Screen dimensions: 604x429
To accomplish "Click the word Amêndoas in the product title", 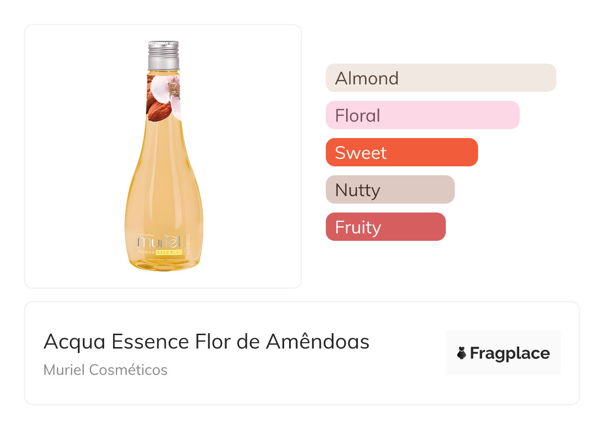I will [317, 342].
